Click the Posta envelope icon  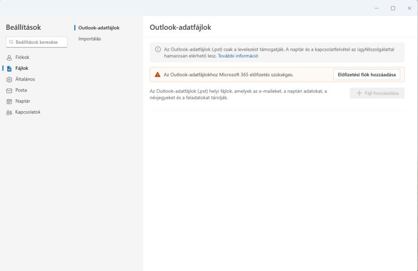point(9,91)
